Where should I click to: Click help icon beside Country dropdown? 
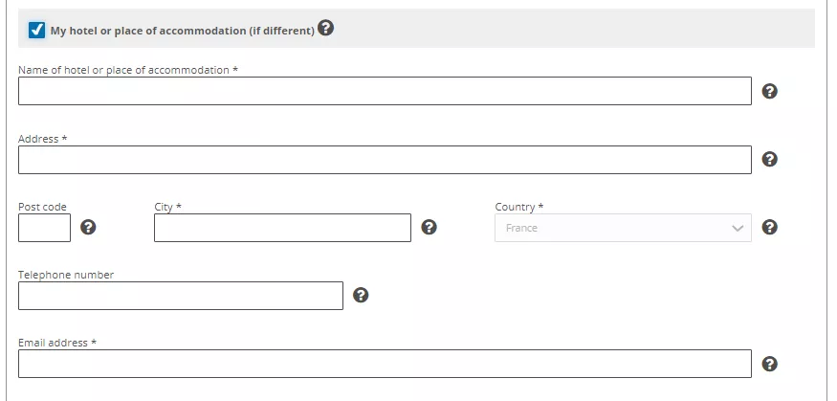coord(769,227)
